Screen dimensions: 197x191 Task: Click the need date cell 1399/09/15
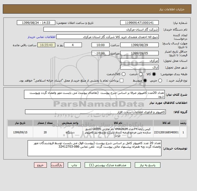(20, 132)
